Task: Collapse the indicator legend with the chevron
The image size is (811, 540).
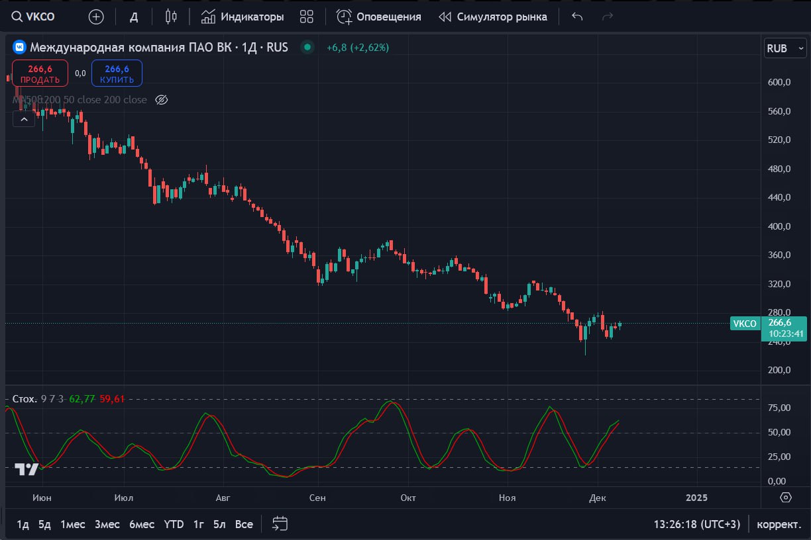Action: (23, 120)
